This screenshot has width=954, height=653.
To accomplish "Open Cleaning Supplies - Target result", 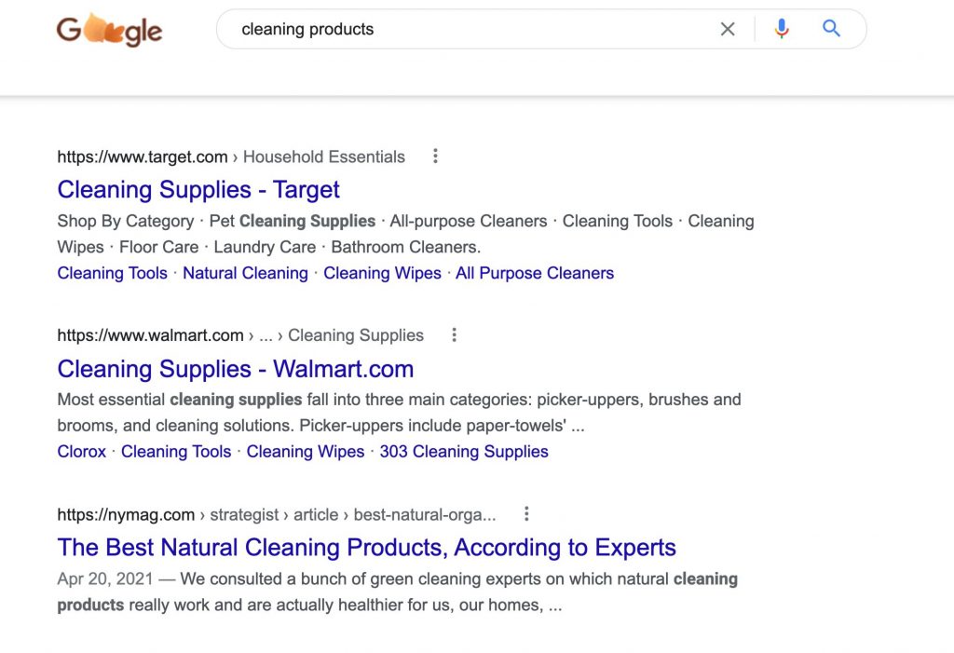I will coord(198,190).
